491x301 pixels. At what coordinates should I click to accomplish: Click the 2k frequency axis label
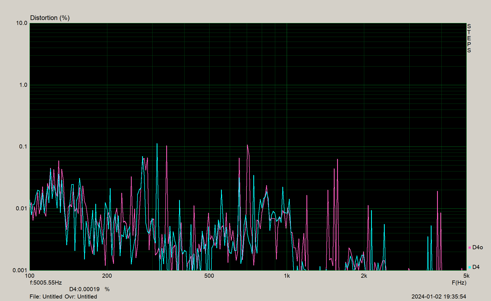tap(364, 276)
